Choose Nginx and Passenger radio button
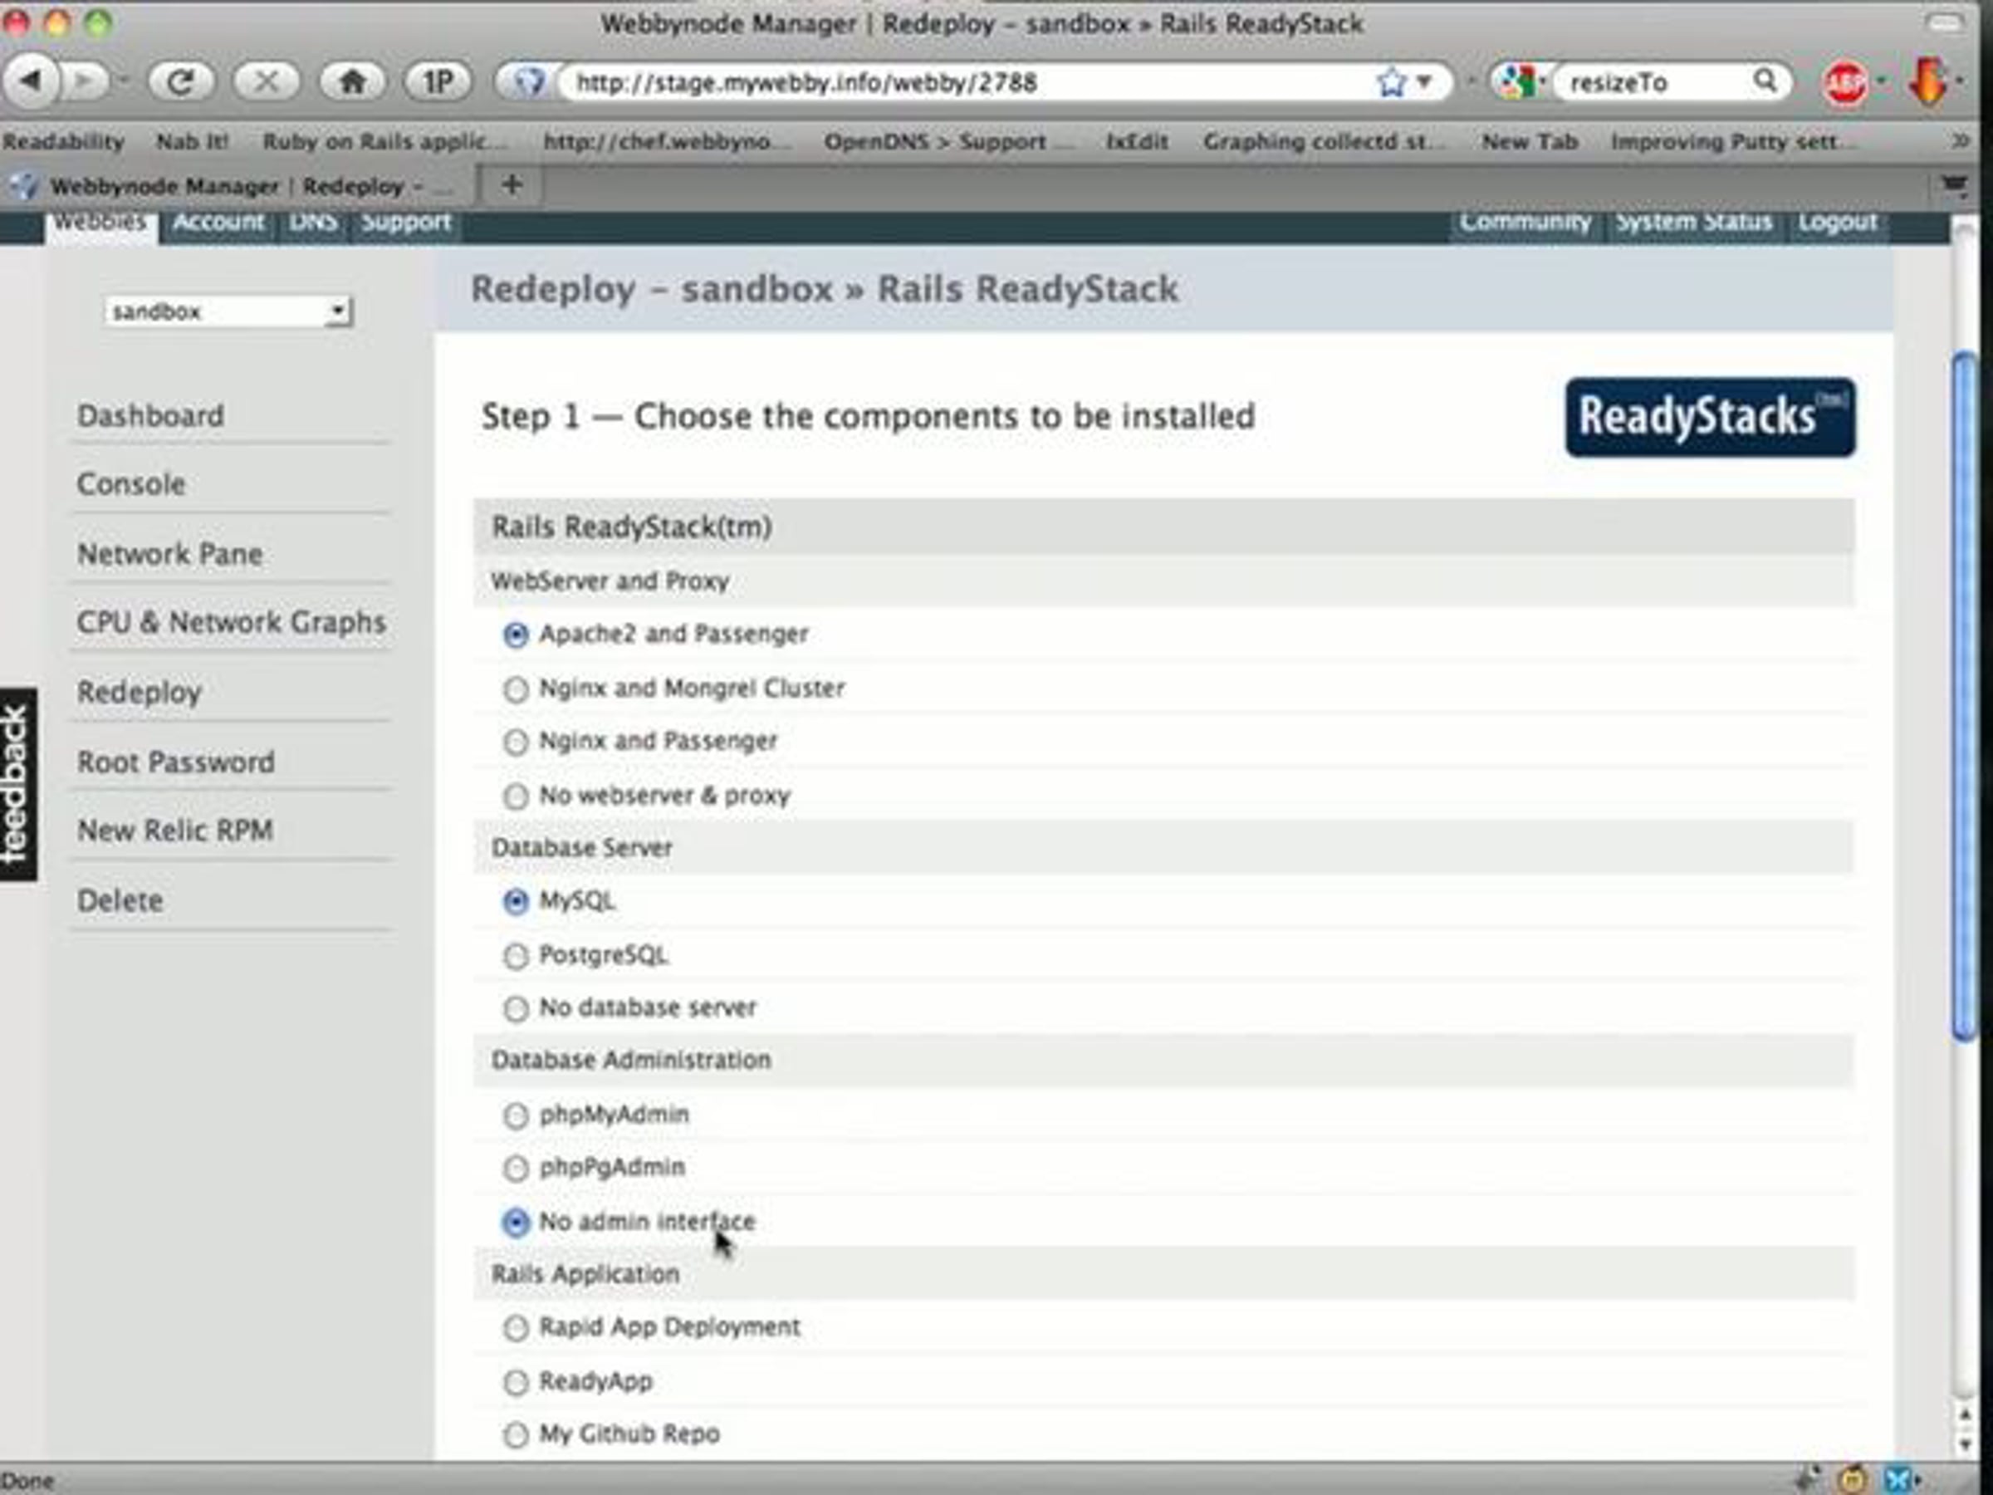The width and height of the screenshot is (1993, 1495). pos(516,743)
